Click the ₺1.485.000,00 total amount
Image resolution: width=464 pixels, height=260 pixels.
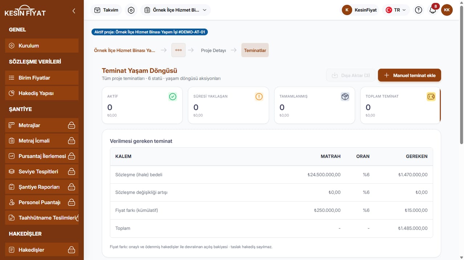pyautogui.click(x=413, y=228)
